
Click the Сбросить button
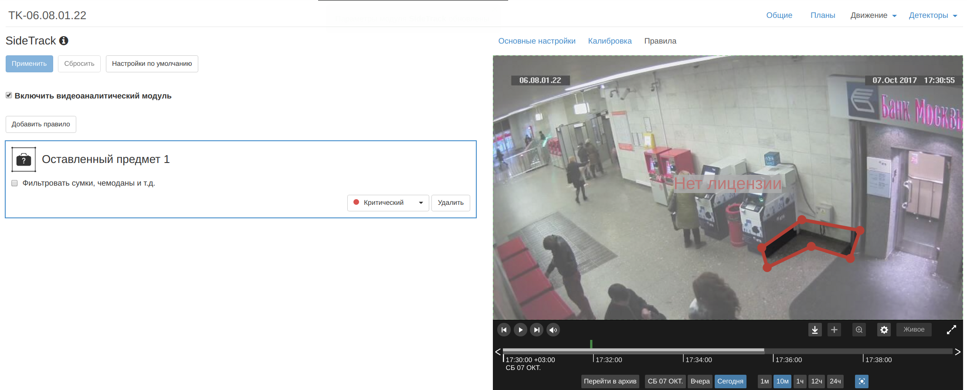pos(79,64)
